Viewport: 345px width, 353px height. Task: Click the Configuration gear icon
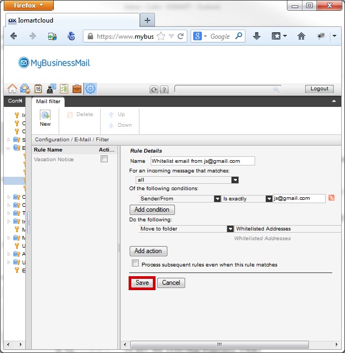pyautogui.click(x=90, y=89)
